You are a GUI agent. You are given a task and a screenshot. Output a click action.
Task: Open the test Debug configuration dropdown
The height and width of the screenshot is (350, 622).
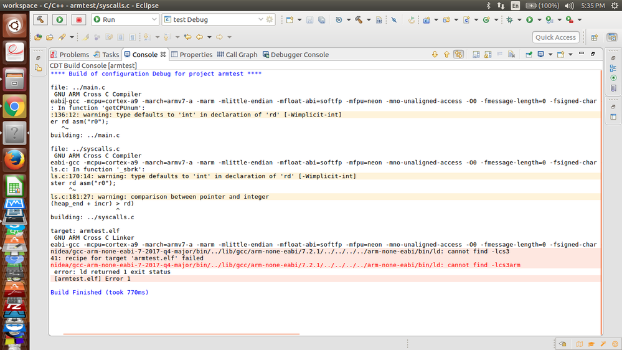click(x=261, y=19)
